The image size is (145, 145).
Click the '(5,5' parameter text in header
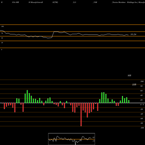tap(75, 2)
